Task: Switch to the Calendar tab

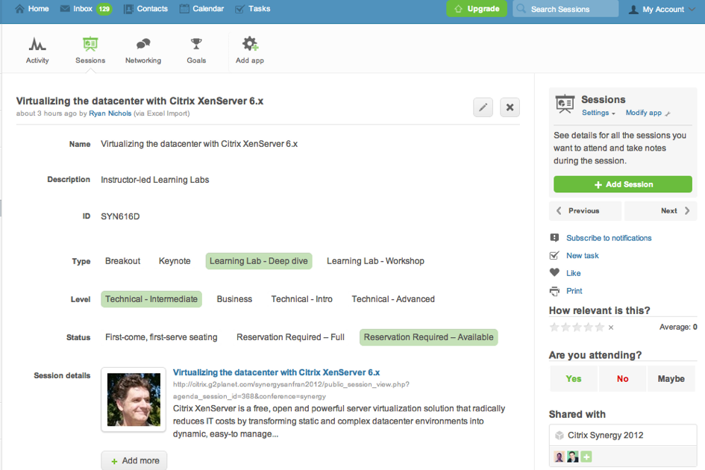Action: coord(202,9)
